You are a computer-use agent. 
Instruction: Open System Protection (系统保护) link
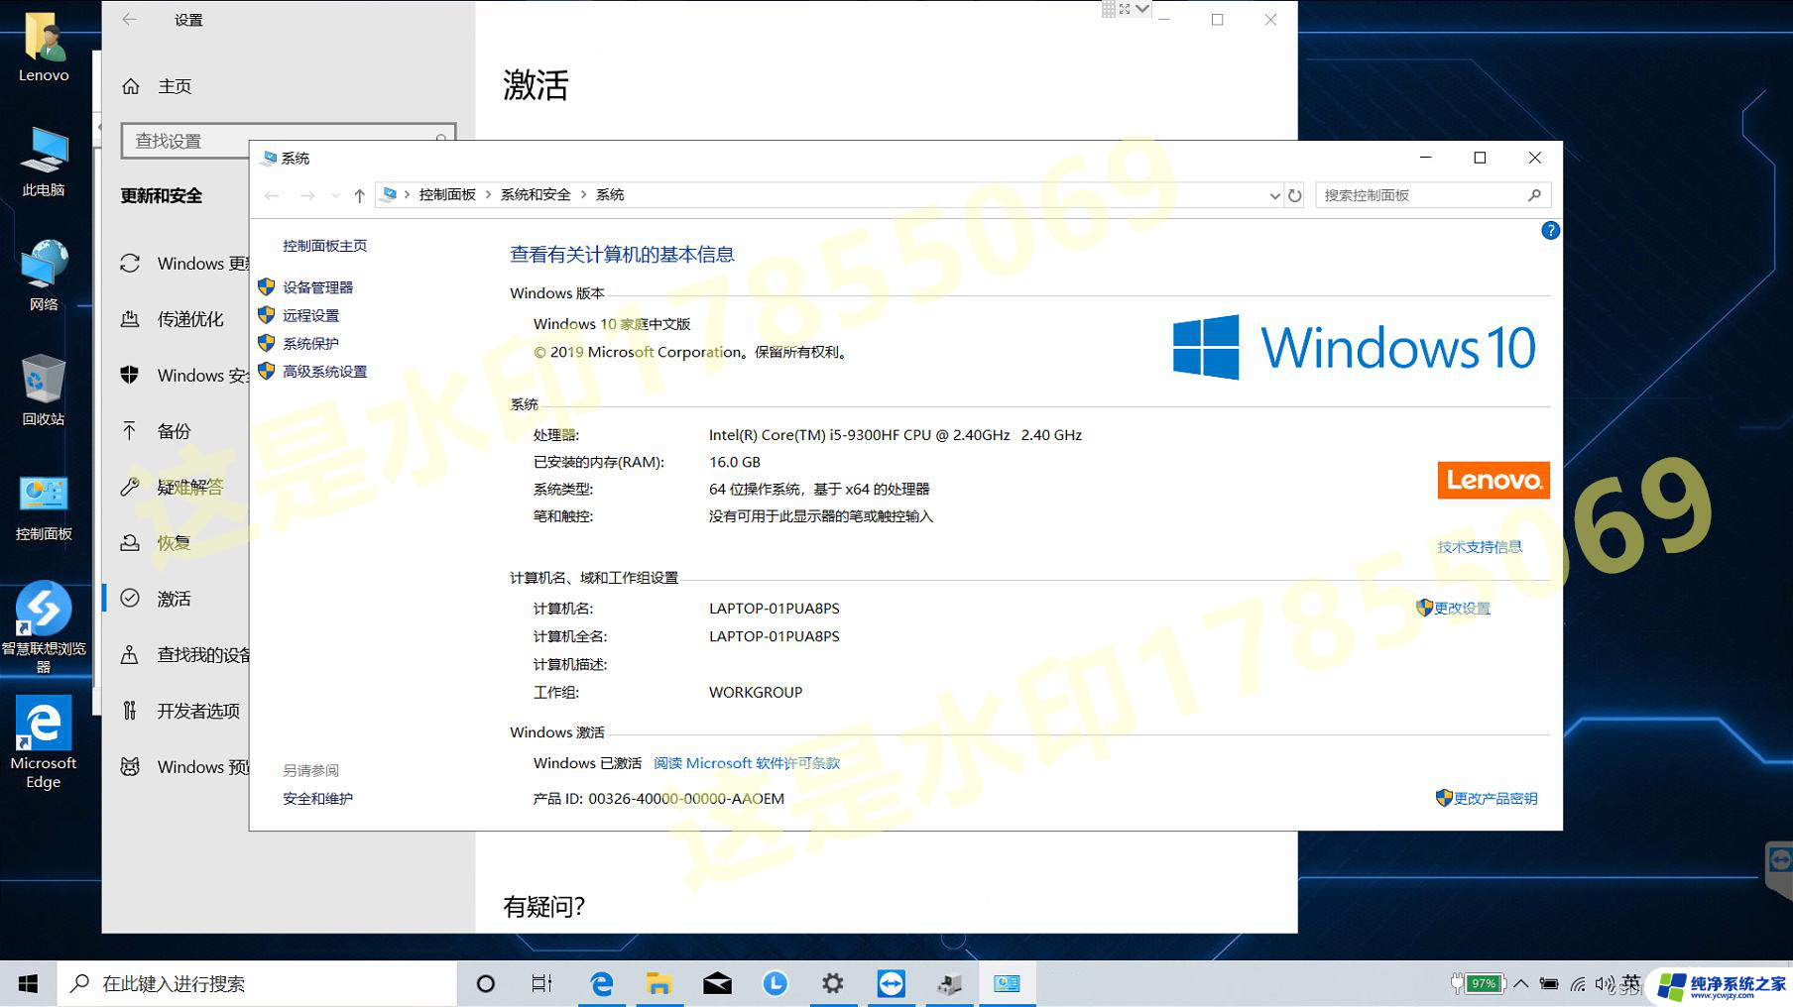(310, 343)
